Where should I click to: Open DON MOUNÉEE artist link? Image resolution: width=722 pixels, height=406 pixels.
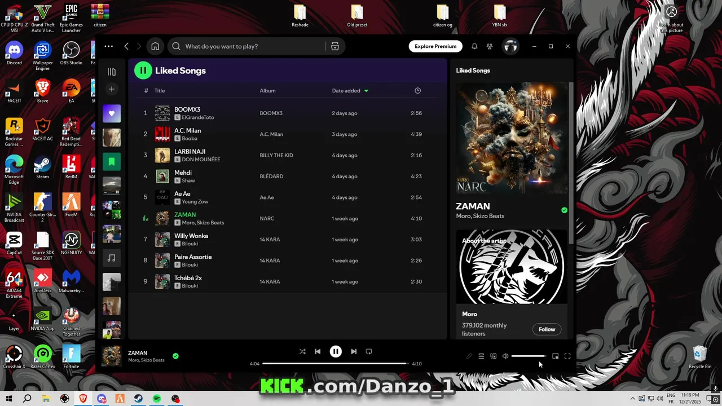[201, 160]
